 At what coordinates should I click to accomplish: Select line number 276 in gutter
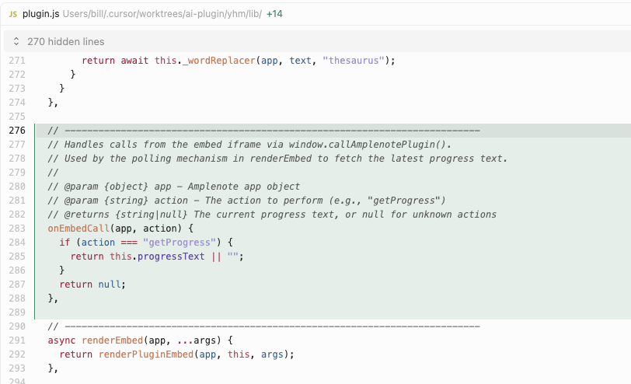click(16, 130)
